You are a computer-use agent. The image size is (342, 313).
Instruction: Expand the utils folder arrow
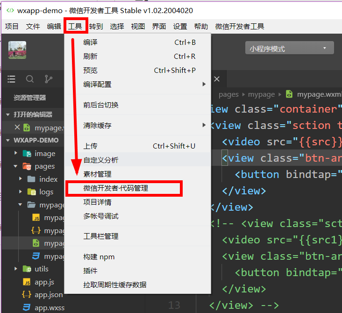(16, 269)
